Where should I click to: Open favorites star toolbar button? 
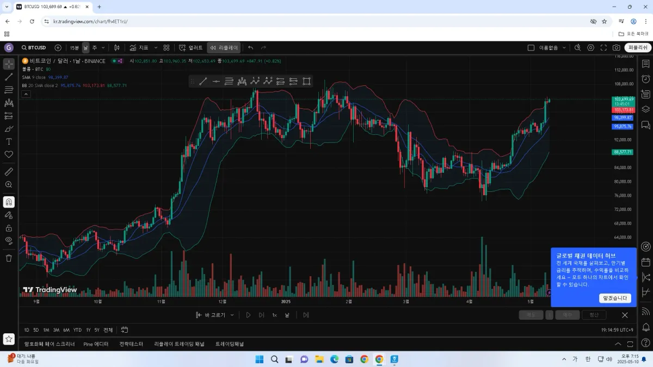[9, 339]
